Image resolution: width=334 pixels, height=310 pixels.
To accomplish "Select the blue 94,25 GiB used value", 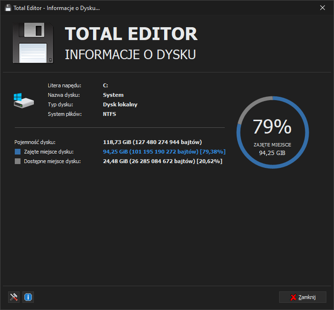I will coord(164,152).
